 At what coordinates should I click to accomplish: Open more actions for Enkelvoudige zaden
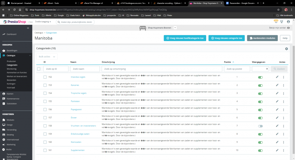(x=283, y=134)
